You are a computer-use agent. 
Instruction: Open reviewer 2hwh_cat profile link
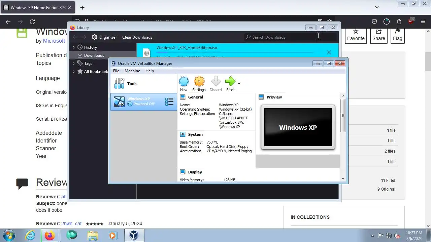pos(71,224)
